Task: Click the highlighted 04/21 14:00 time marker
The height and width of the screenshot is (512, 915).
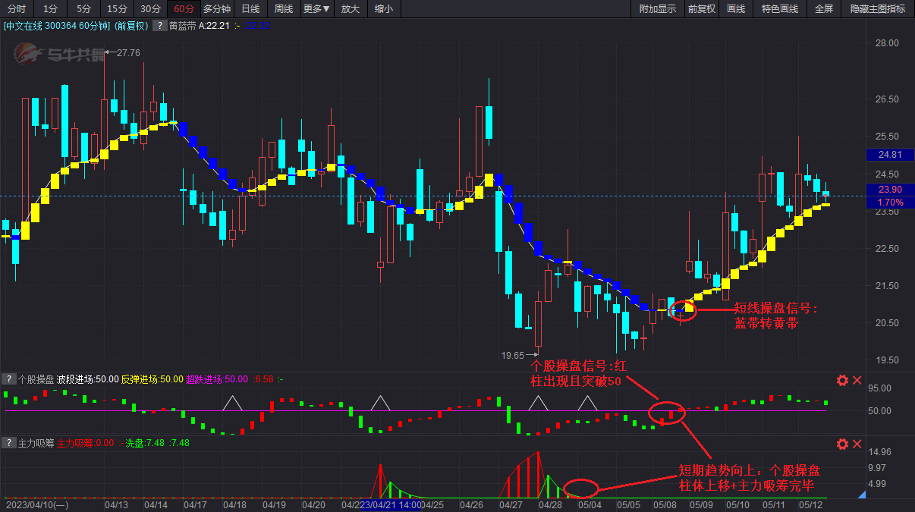Action: pyautogui.click(x=391, y=504)
